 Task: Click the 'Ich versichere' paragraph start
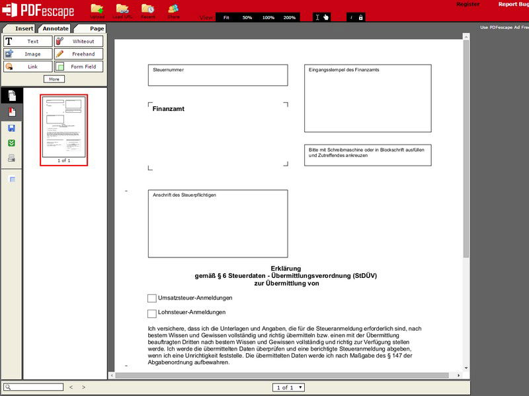point(166,328)
